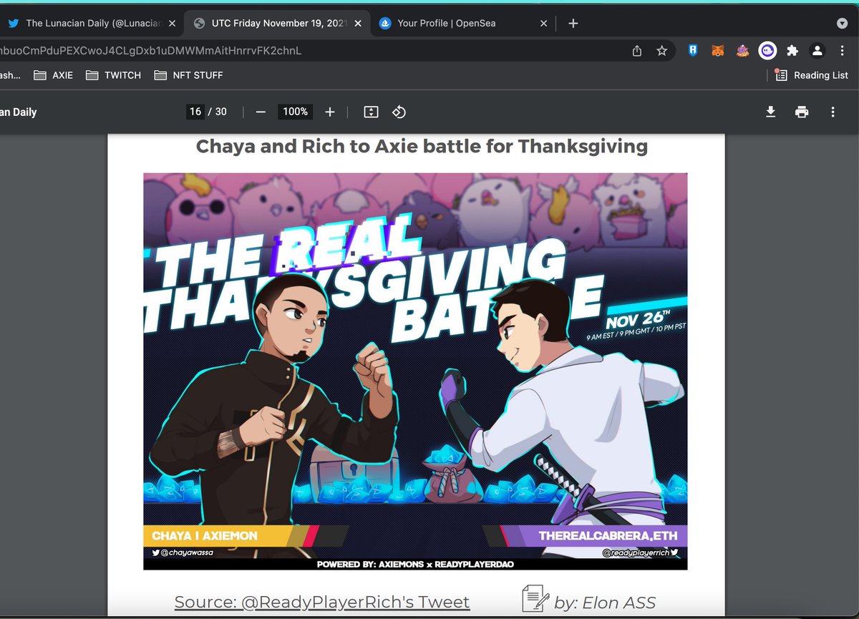Open the Extensions puzzle piece menu
The height and width of the screenshot is (619, 859).
coord(792,51)
